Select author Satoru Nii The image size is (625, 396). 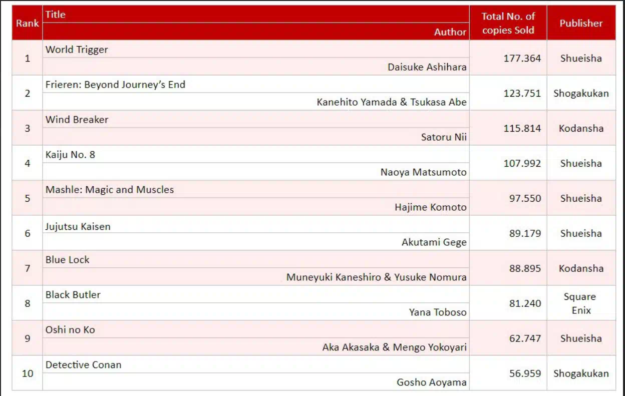(444, 137)
